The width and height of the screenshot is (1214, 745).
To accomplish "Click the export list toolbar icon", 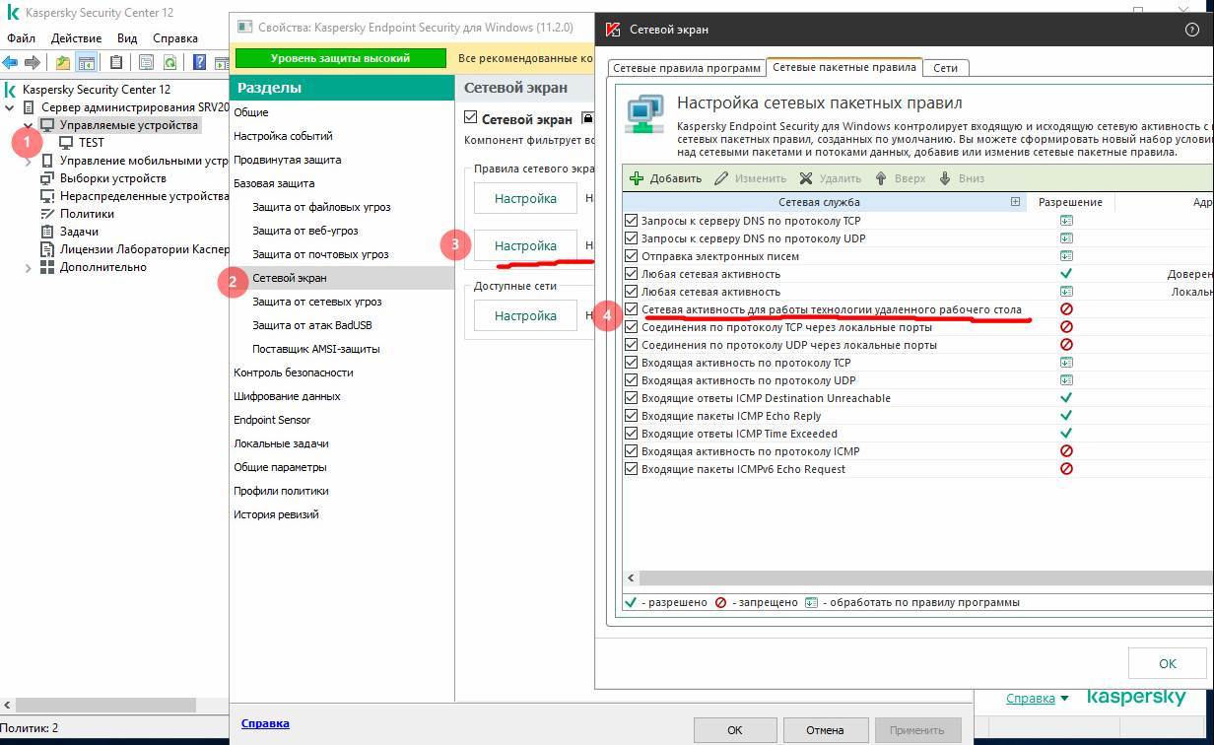I will click(146, 63).
